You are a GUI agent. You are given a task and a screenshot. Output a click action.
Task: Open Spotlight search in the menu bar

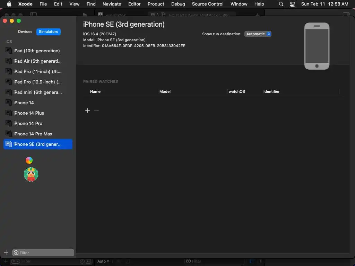click(x=281, y=4)
